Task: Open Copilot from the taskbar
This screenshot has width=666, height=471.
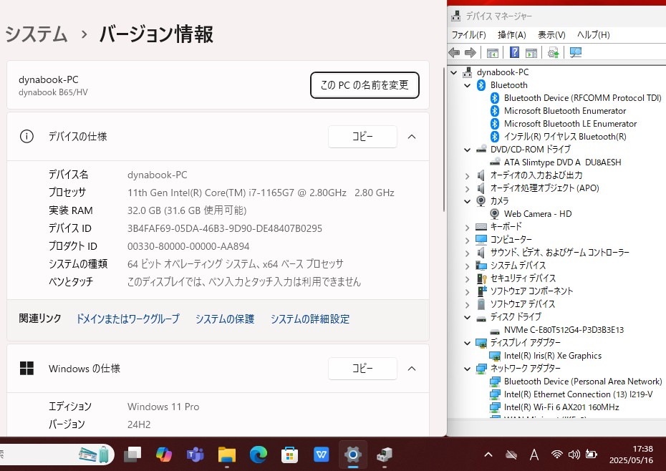Action: (164, 455)
